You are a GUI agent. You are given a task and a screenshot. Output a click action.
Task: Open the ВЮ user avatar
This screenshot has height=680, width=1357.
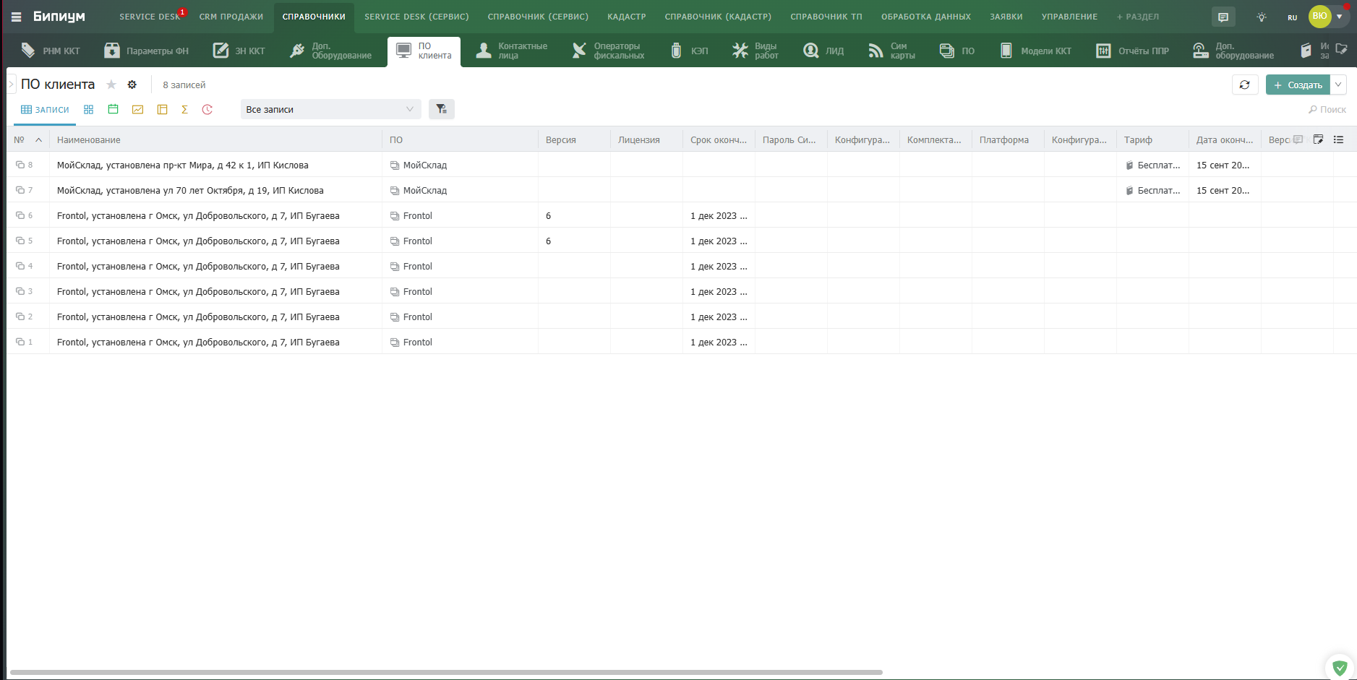(x=1320, y=16)
